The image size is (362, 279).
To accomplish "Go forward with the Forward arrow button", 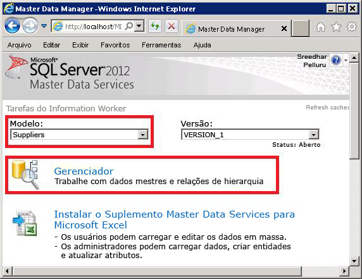I will coord(30,25).
